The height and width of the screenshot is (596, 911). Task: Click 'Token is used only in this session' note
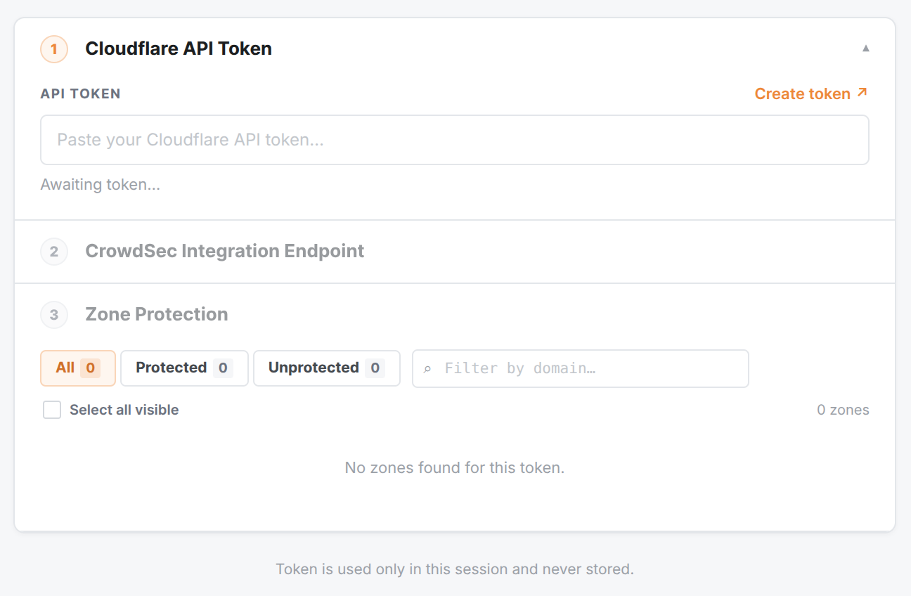tap(455, 569)
